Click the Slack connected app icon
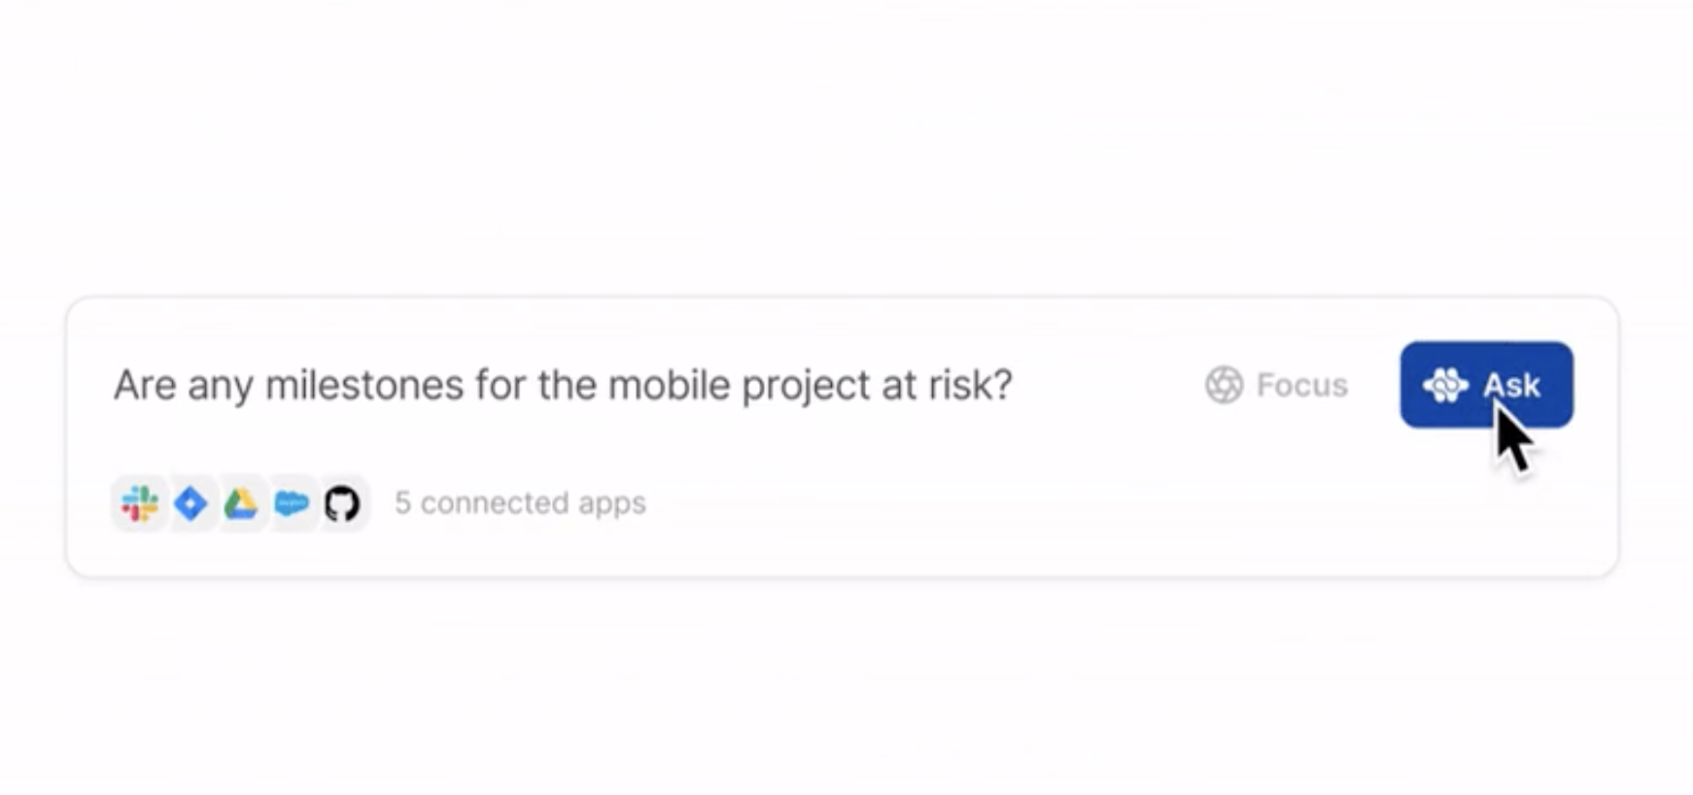This screenshot has width=1693, height=795. coord(140,503)
